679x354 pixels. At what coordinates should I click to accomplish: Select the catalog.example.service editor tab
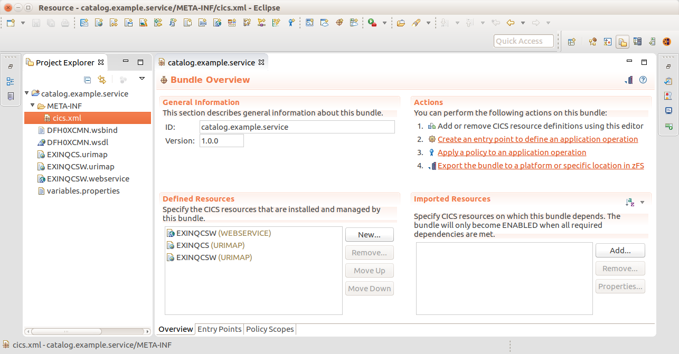(x=211, y=62)
